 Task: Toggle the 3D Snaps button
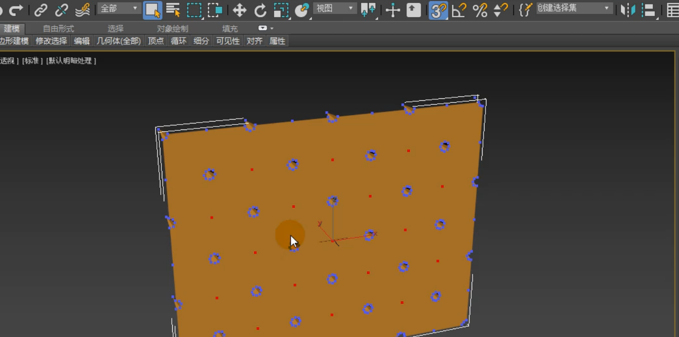pos(438,10)
